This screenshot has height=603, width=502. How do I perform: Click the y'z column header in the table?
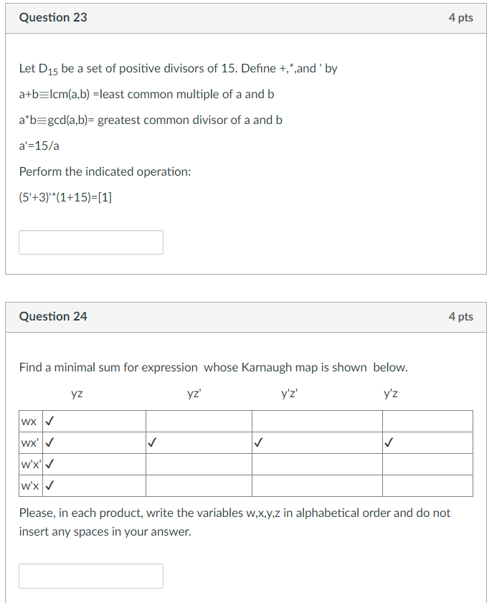388,393
